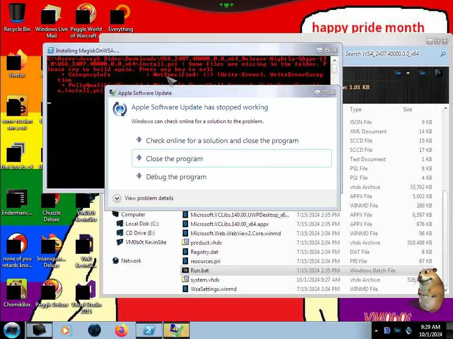Open Peggle World of Warcraft desktop shortcut
The height and width of the screenshot is (339, 453).
click(86, 21)
